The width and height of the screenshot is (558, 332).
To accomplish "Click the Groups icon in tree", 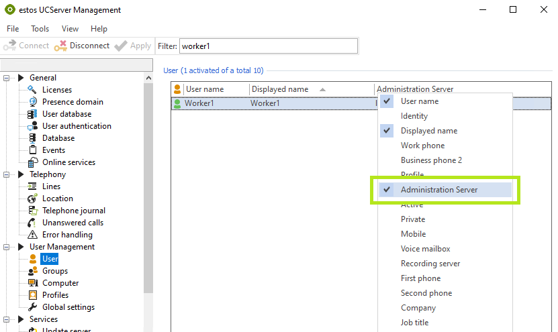I will point(32,271).
